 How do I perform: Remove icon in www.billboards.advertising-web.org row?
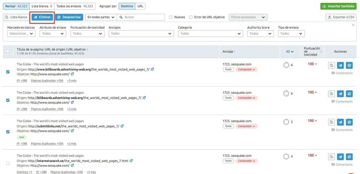tap(340, 65)
